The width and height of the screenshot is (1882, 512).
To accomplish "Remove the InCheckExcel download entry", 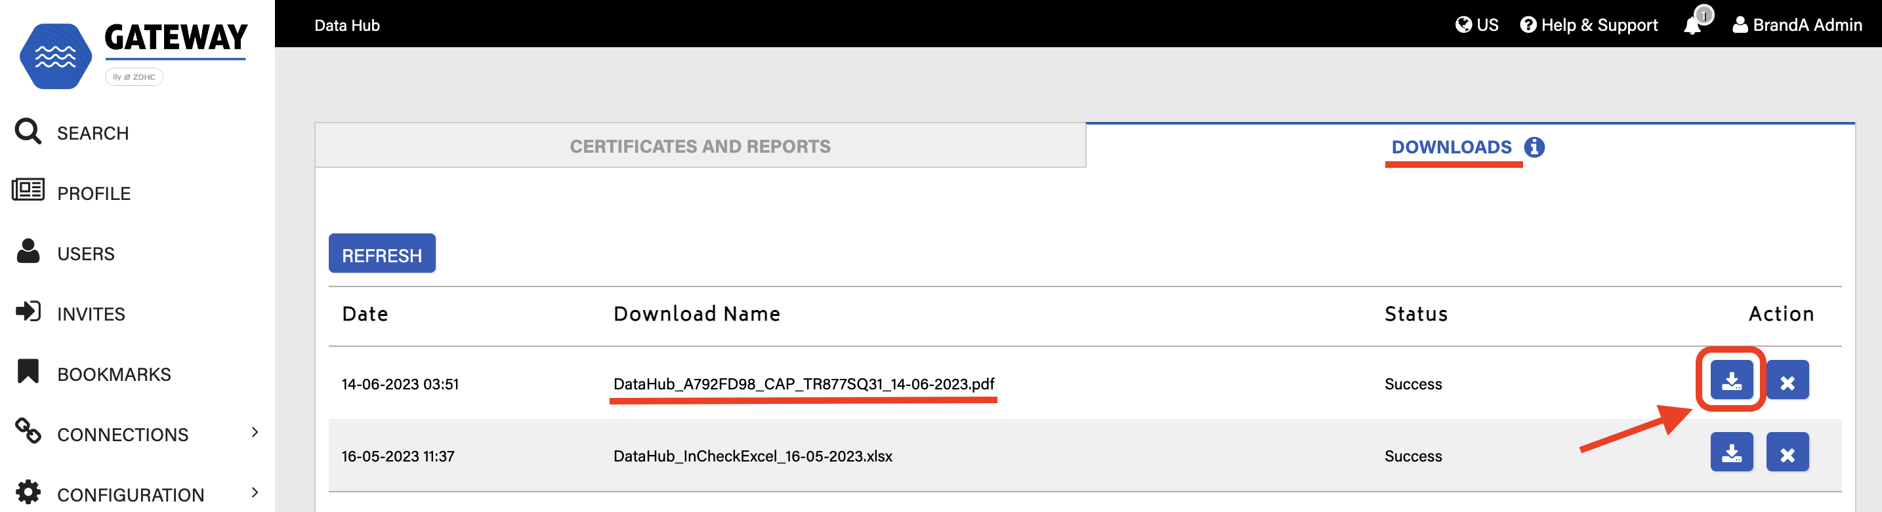I will tap(1787, 453).
